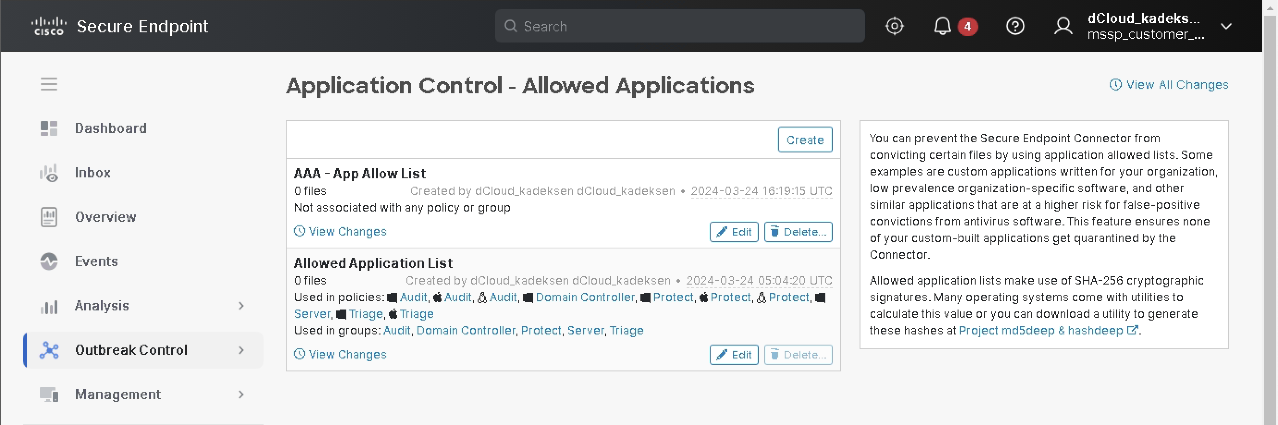Go to Inbox in sidebar
The image size is (1278, 425).
[x=92, y=173]
